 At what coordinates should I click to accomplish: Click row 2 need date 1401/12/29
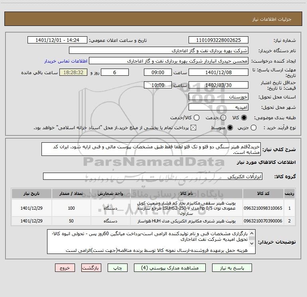coord(31,221)
